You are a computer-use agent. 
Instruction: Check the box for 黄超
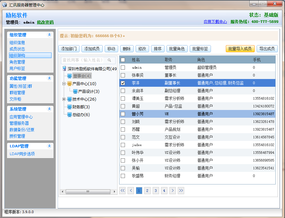pos(123,106)
